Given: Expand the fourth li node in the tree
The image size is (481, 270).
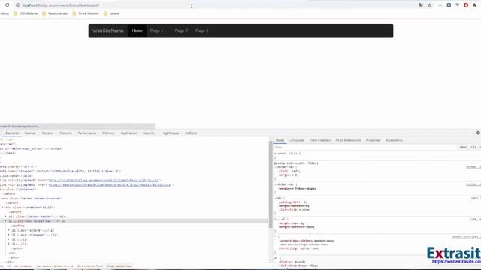Looking at the screenshot, I should click(8, 244).
